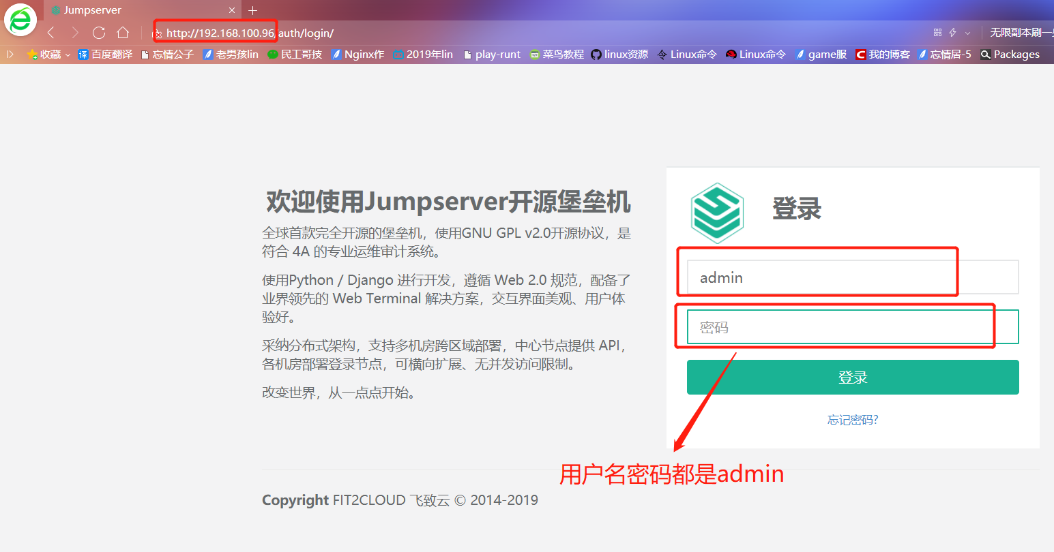The image size is (1054, 552).
Task: Click the 改变世界，从一点点开始。 text
Action: (339, 393)
